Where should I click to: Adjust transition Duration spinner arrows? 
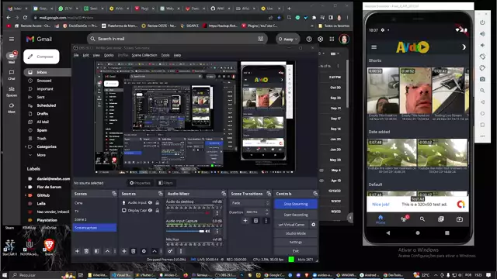(267, 212)
